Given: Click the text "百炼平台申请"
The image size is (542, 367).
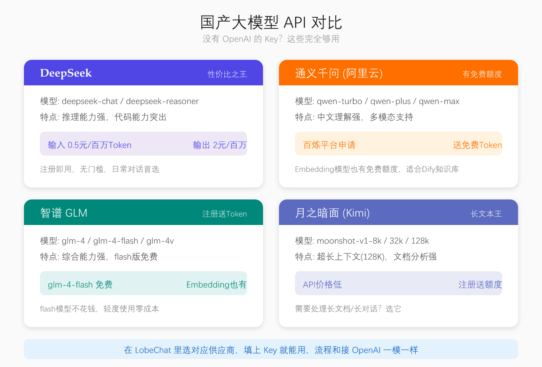Looking at the screenshot, I should pyautogui.click(x=329, y=145).
